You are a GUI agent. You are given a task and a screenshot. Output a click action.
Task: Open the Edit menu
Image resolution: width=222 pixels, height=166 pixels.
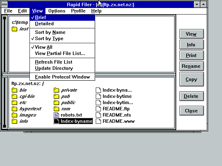click(x=22, y=11)
